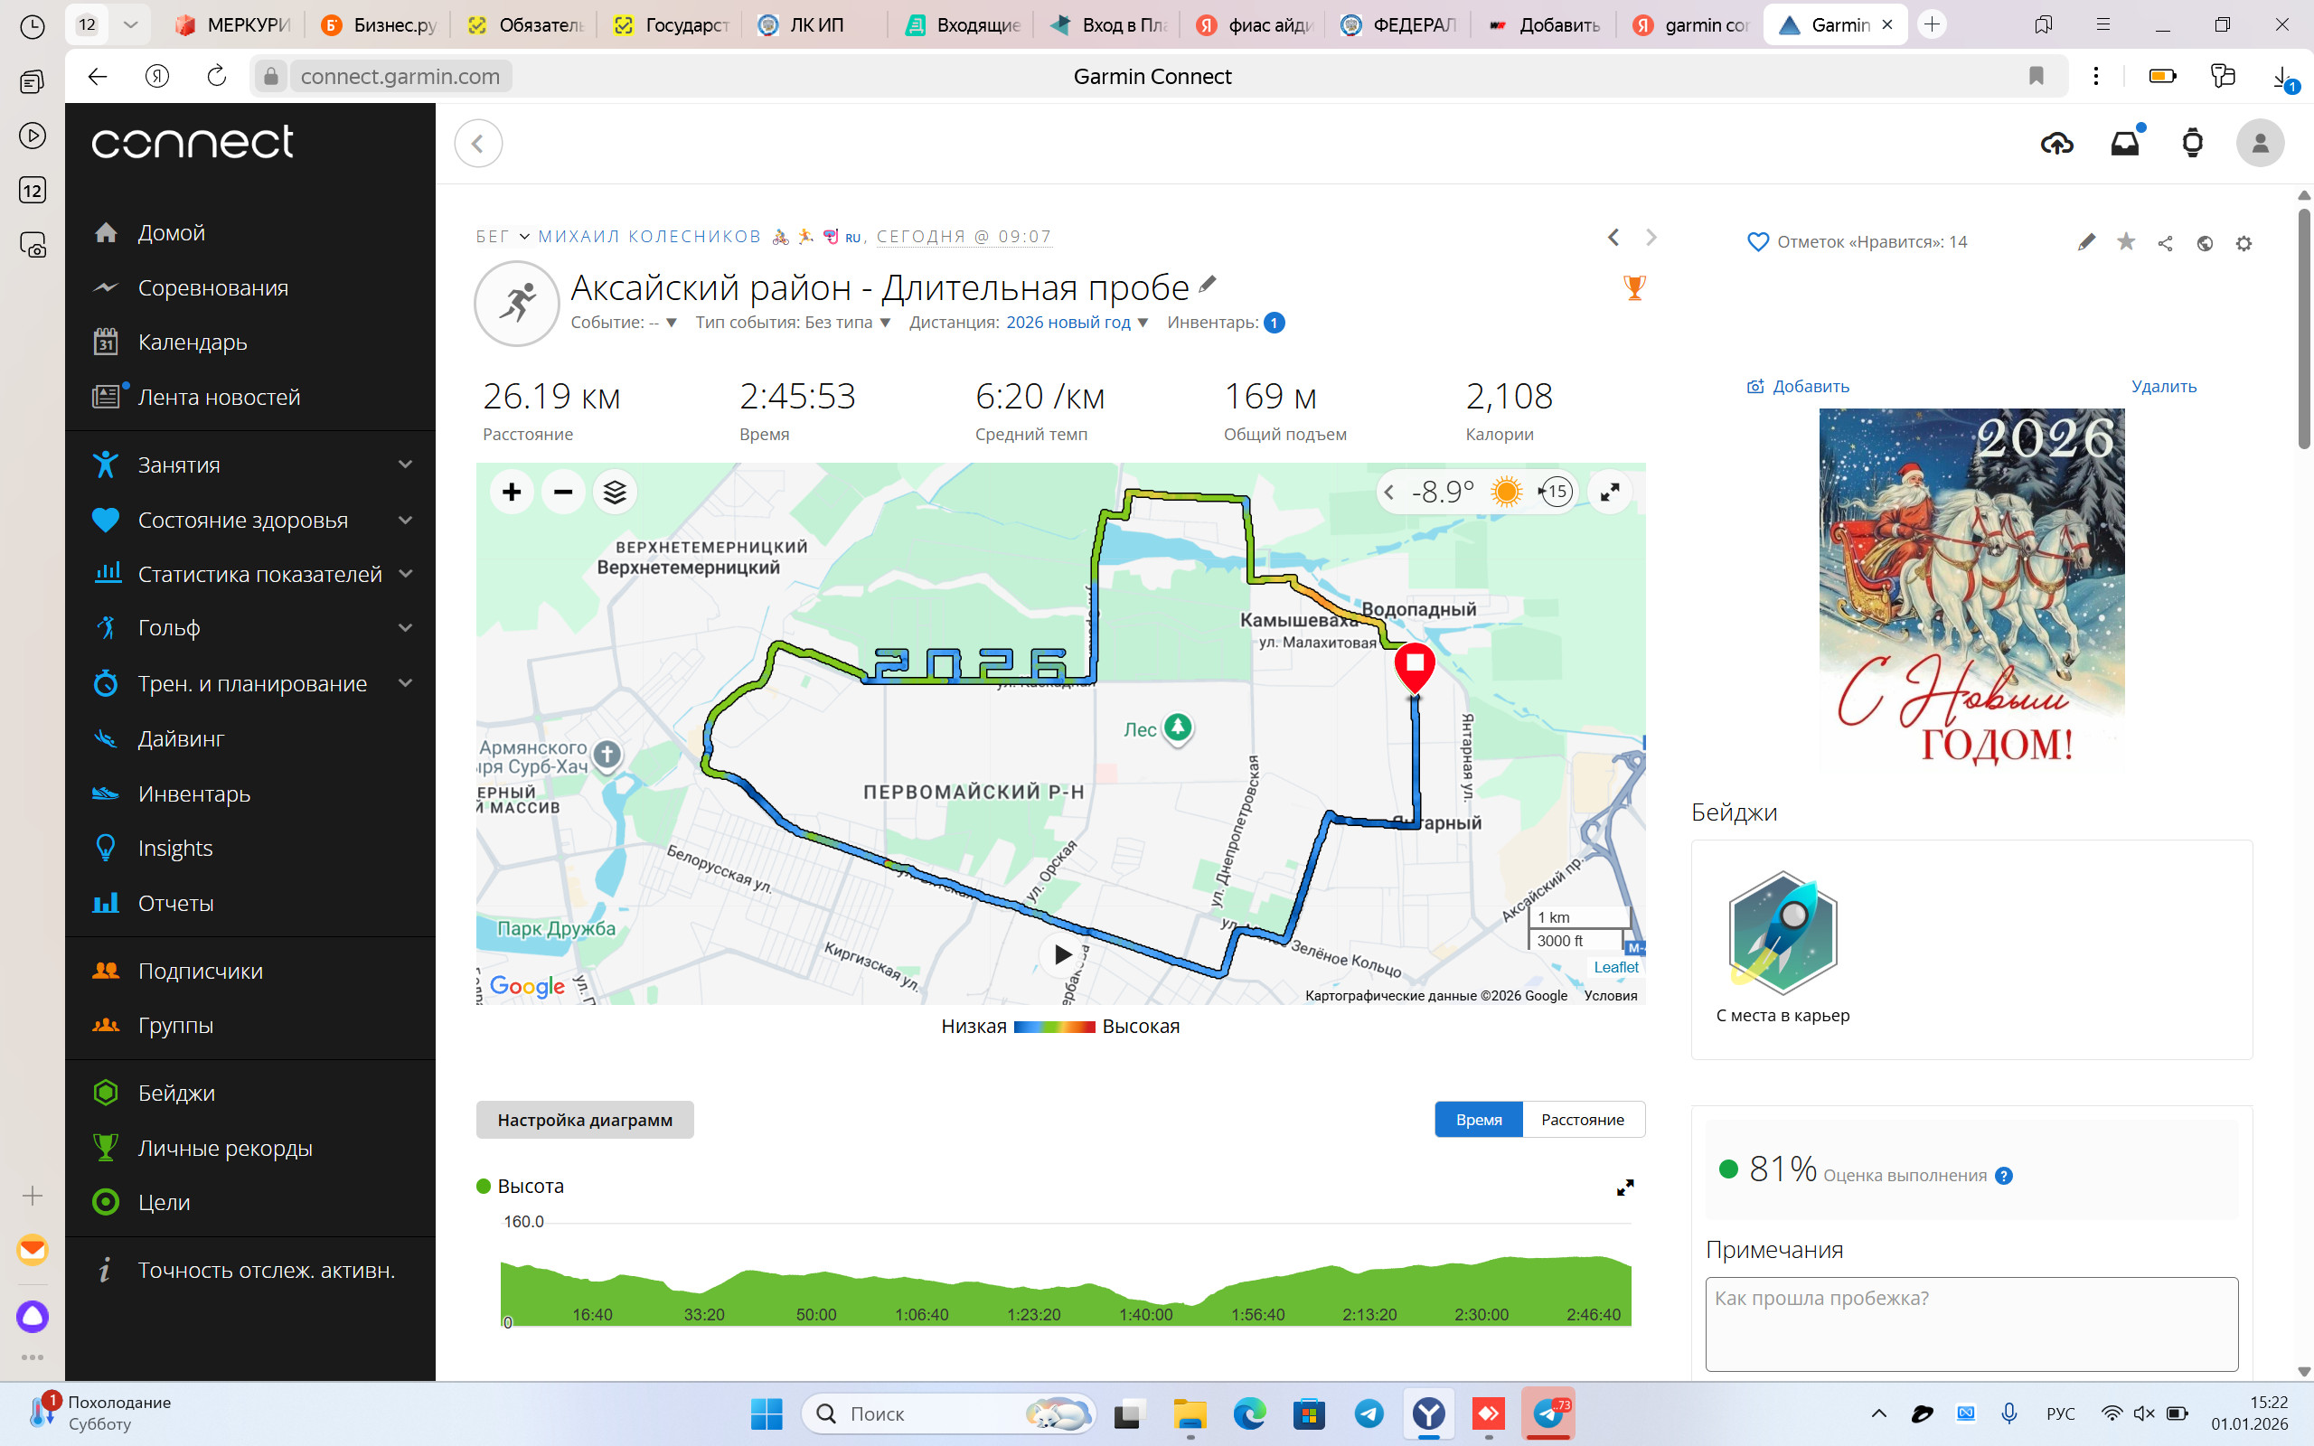The height and width of the screenshot is (1446, 2314).
Task: Expand Трен. и планирование section
Action: click(x=406, y=683)
